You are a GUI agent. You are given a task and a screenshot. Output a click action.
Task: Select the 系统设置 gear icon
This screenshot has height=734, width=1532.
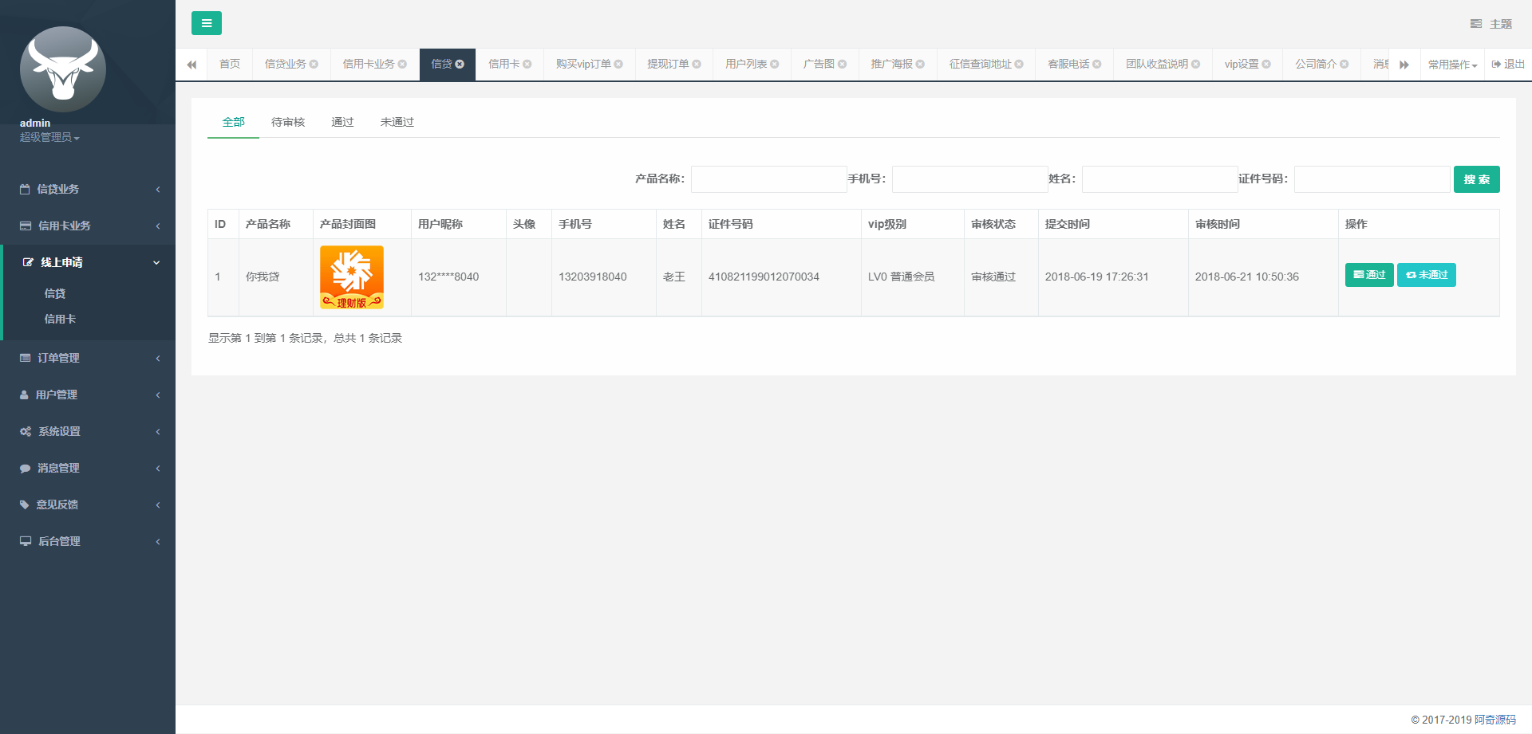point(24,430)
